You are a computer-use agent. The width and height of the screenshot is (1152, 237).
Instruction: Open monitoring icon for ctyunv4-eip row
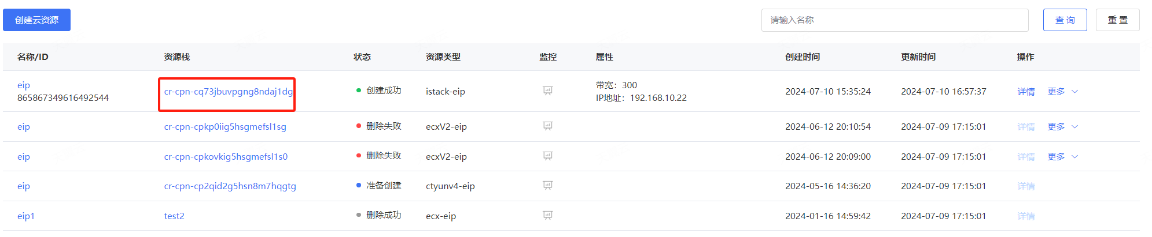click(x=547, y=186)
